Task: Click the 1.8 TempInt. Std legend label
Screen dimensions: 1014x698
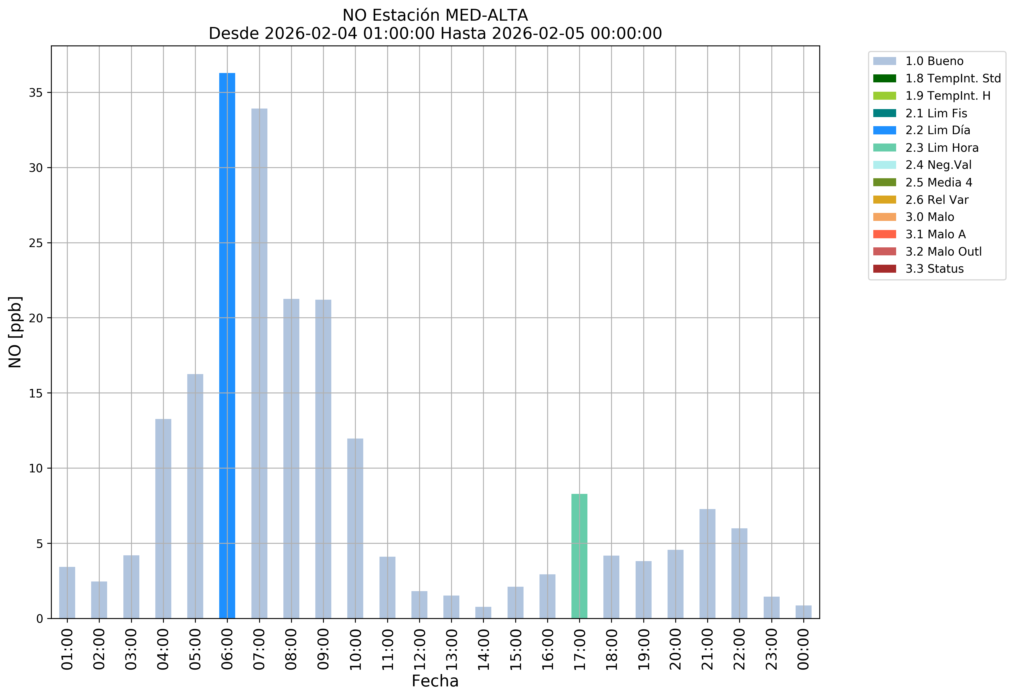Action: [x=952, y=79]
